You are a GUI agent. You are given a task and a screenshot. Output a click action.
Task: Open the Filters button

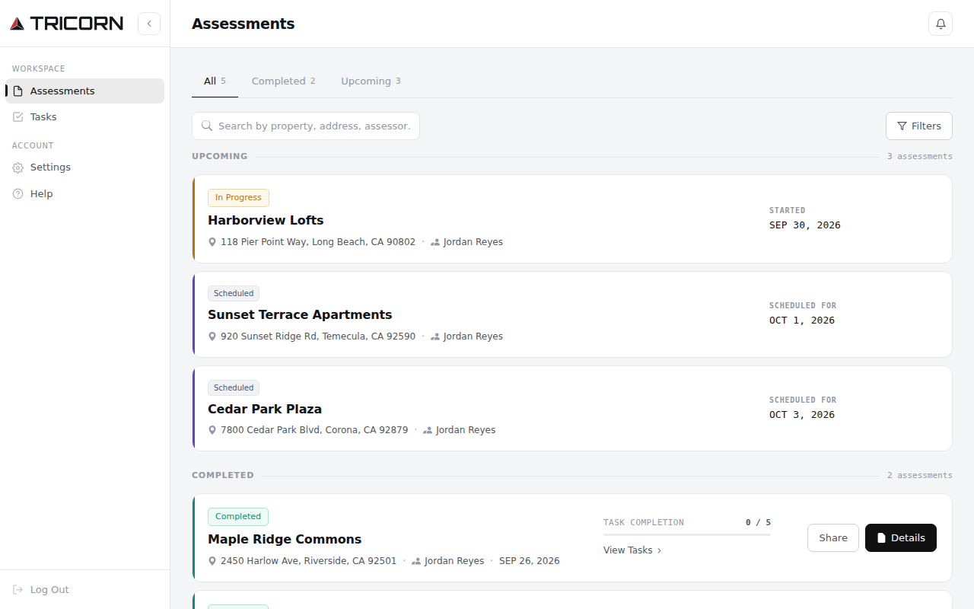tap(919, 126)
